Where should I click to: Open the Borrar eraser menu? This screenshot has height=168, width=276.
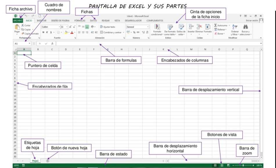point(219,33)
